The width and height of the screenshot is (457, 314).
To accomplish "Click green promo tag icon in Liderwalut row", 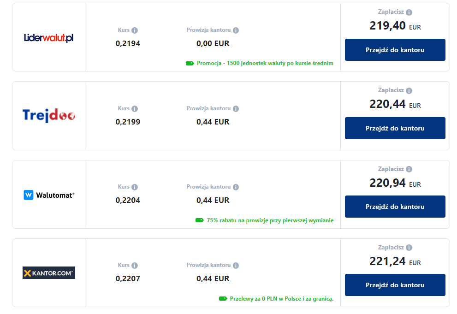I will point(190,63).
